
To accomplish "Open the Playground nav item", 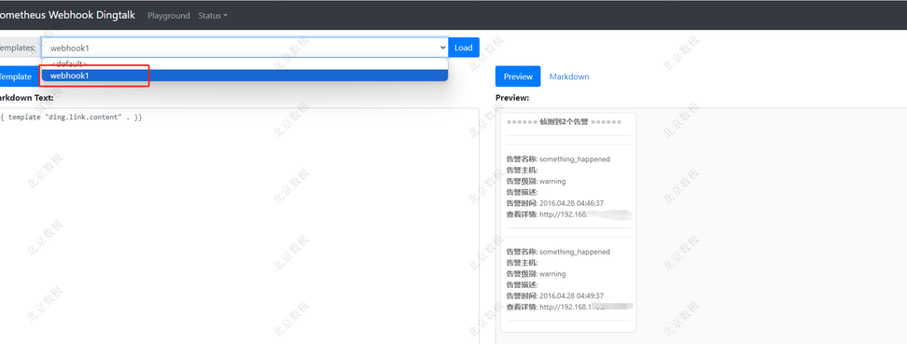I will 168,16.
